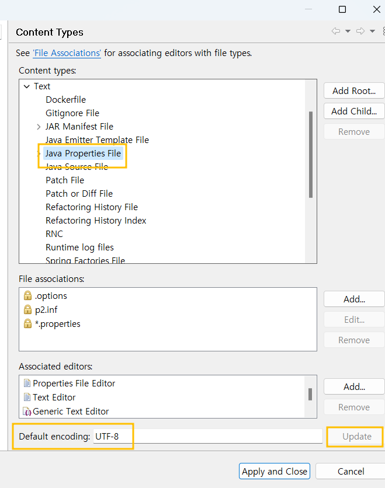Viewport: 385px width, 488px height.
Task: Select the *.properties file association
Action: click(x=58, y=323)
